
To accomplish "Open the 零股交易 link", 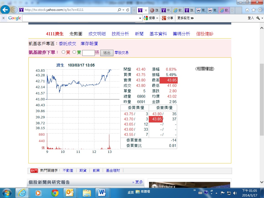I will pos(122,53).
